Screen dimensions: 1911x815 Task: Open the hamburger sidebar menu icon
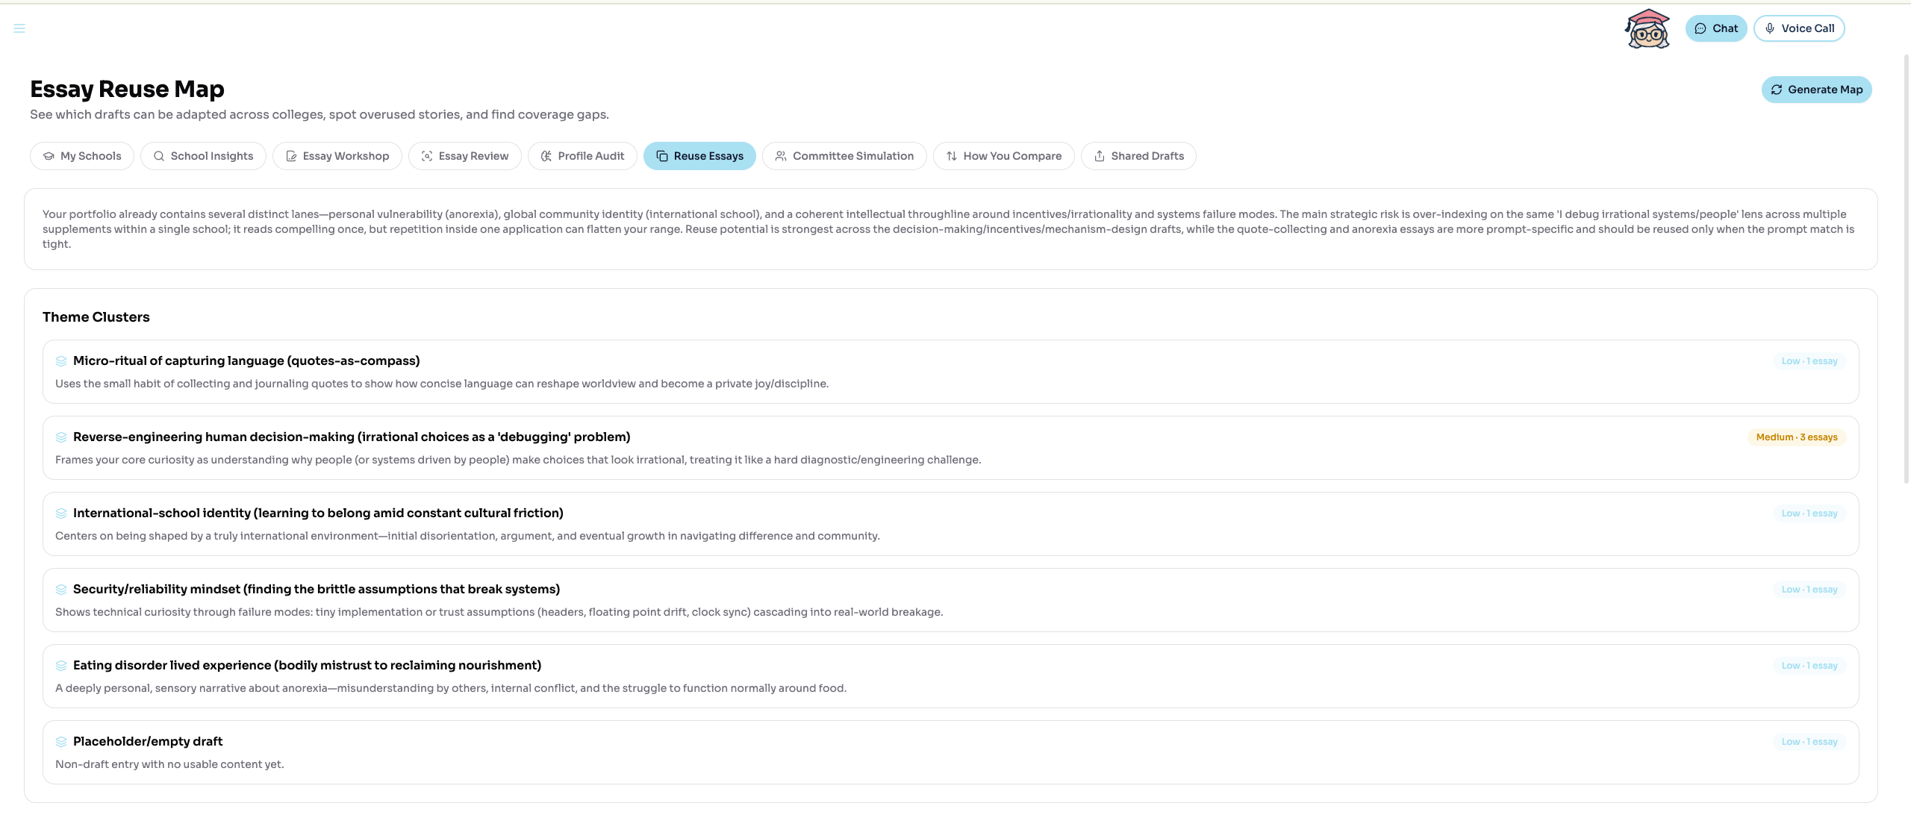[19, 28]
